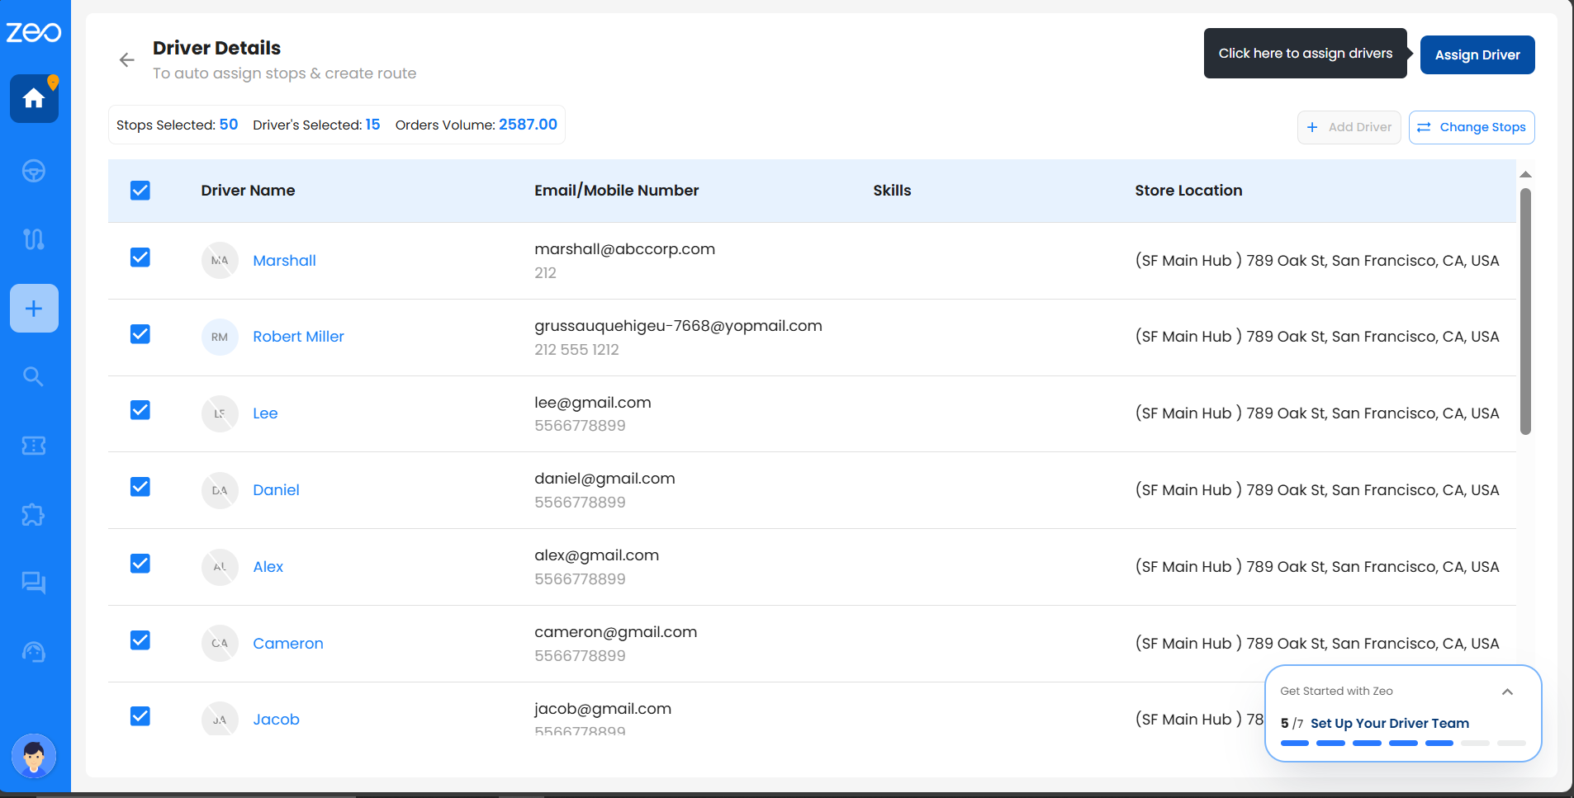This screenshot has height=798, width=1574.
Task: Uncheck the Marshall driver checkbox
Action: tap(140, 257)
